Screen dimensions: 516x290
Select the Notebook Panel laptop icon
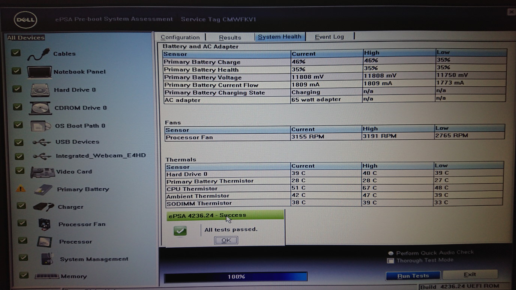point(39,72)
